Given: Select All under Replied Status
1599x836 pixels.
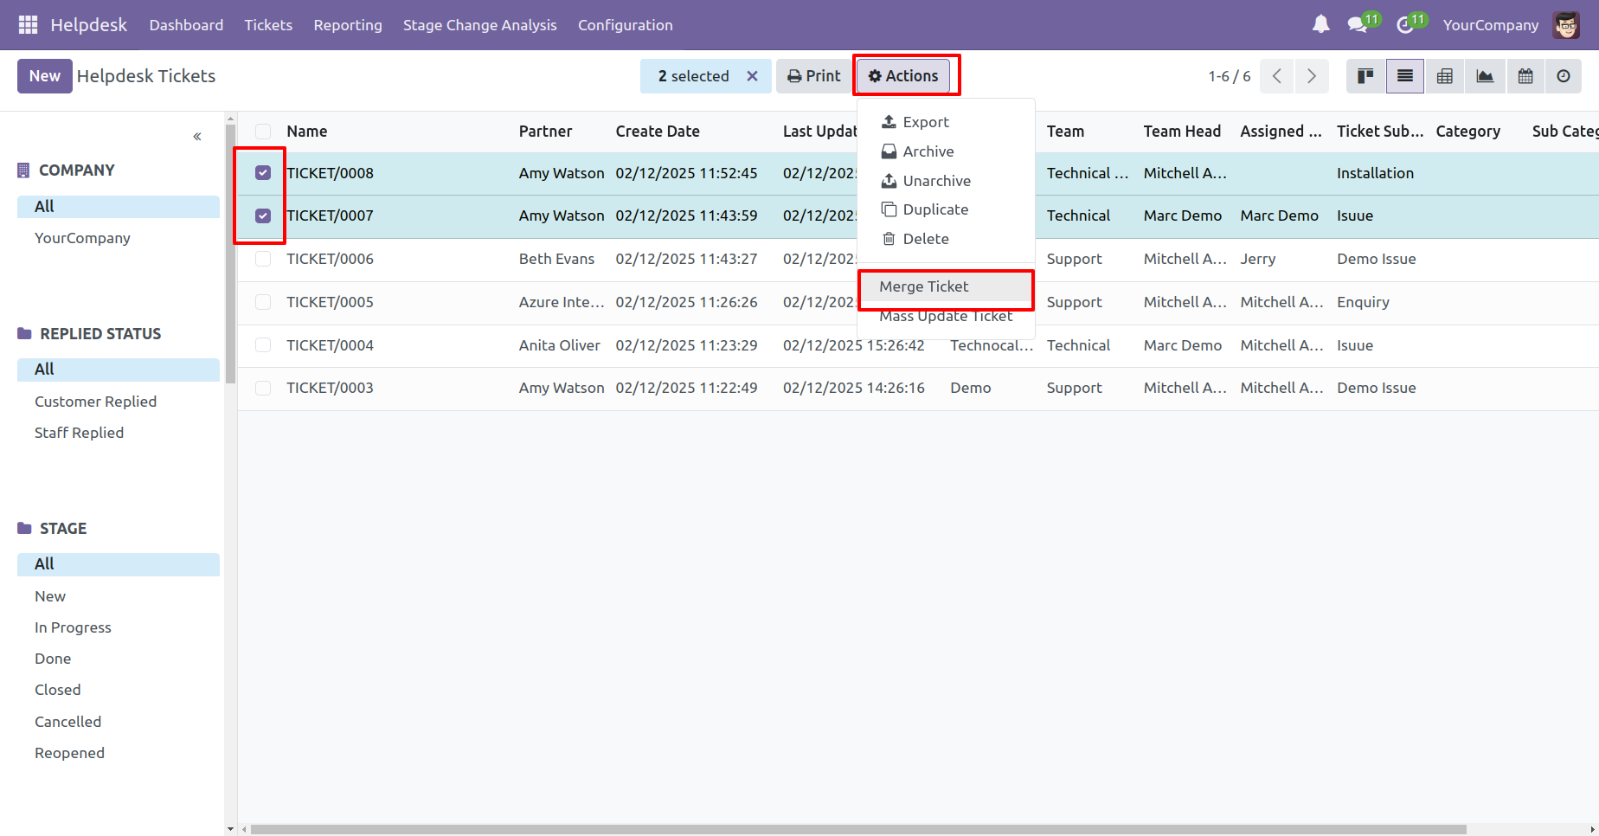Looking at the screenshot, I should (119, 370).
